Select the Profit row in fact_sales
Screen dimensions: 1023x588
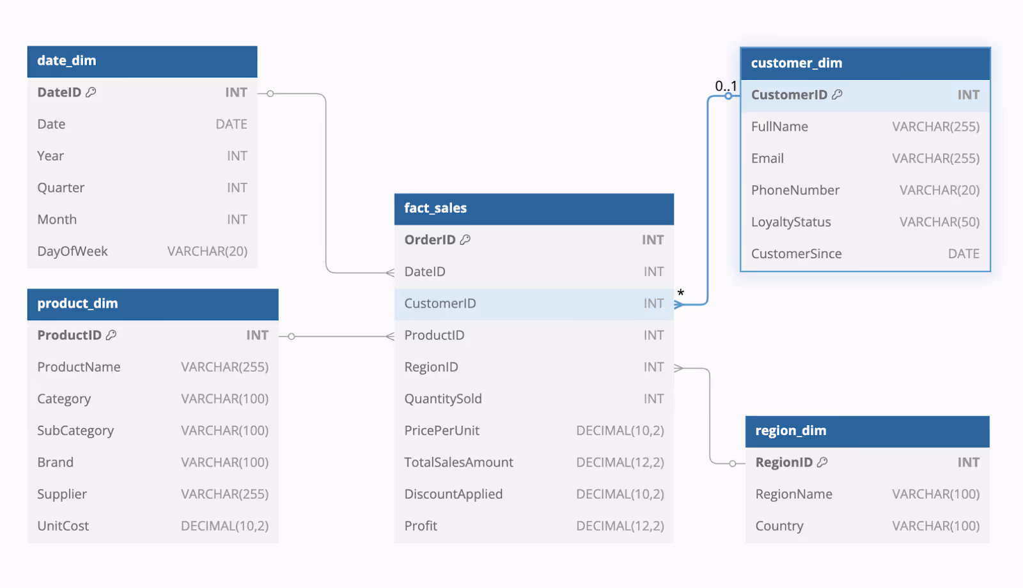(534, 527)
